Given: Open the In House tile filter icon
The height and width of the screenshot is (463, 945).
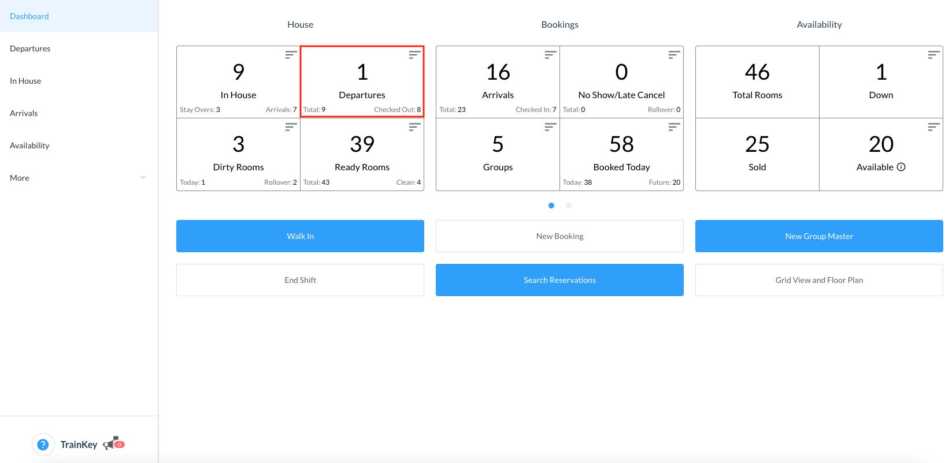Looking at the screenshot, I should (x=291, y=55).
